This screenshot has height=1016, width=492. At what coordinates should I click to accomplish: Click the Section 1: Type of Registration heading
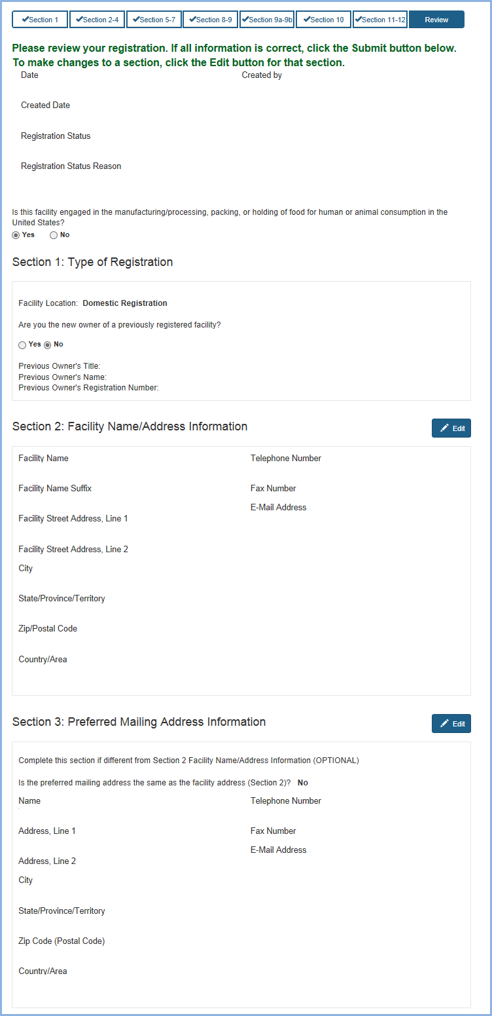click(92, 262)
